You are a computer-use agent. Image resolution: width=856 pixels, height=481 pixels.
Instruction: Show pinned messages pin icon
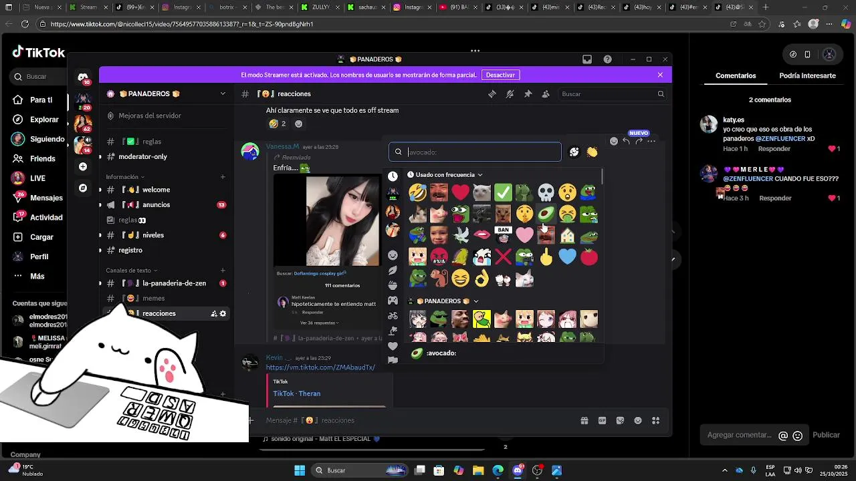pos(528,94)
